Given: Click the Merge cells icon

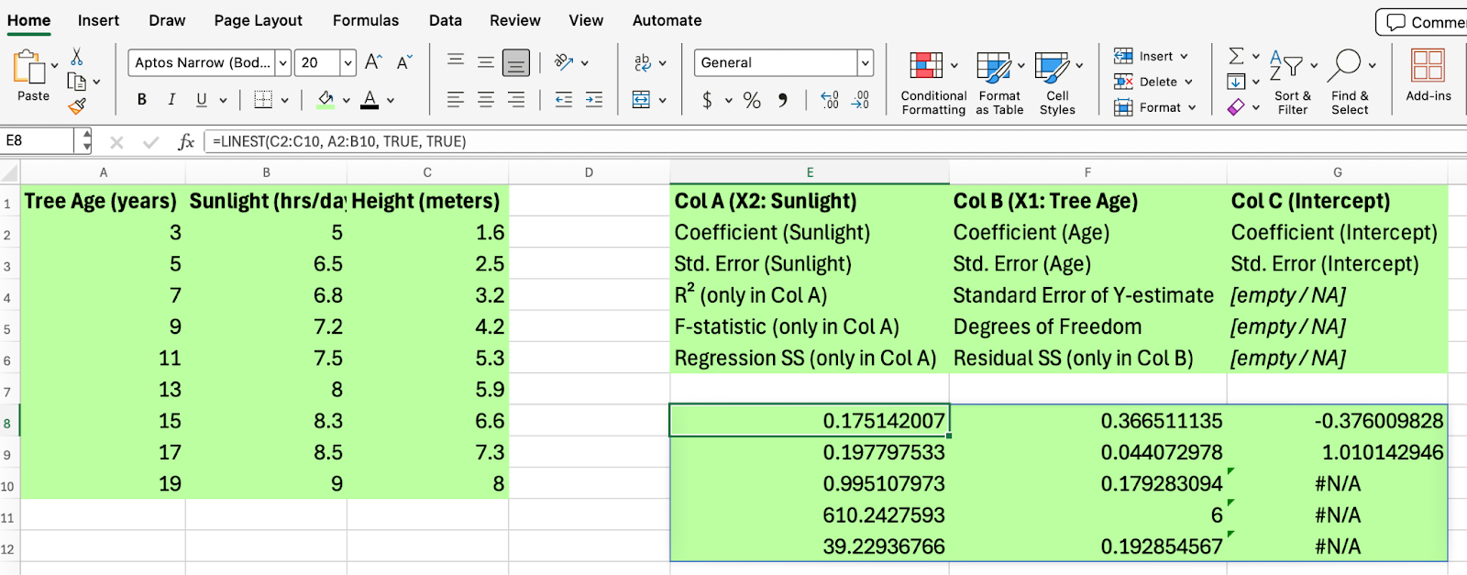Looking at the screenshot, I should [x=642, y=99].
